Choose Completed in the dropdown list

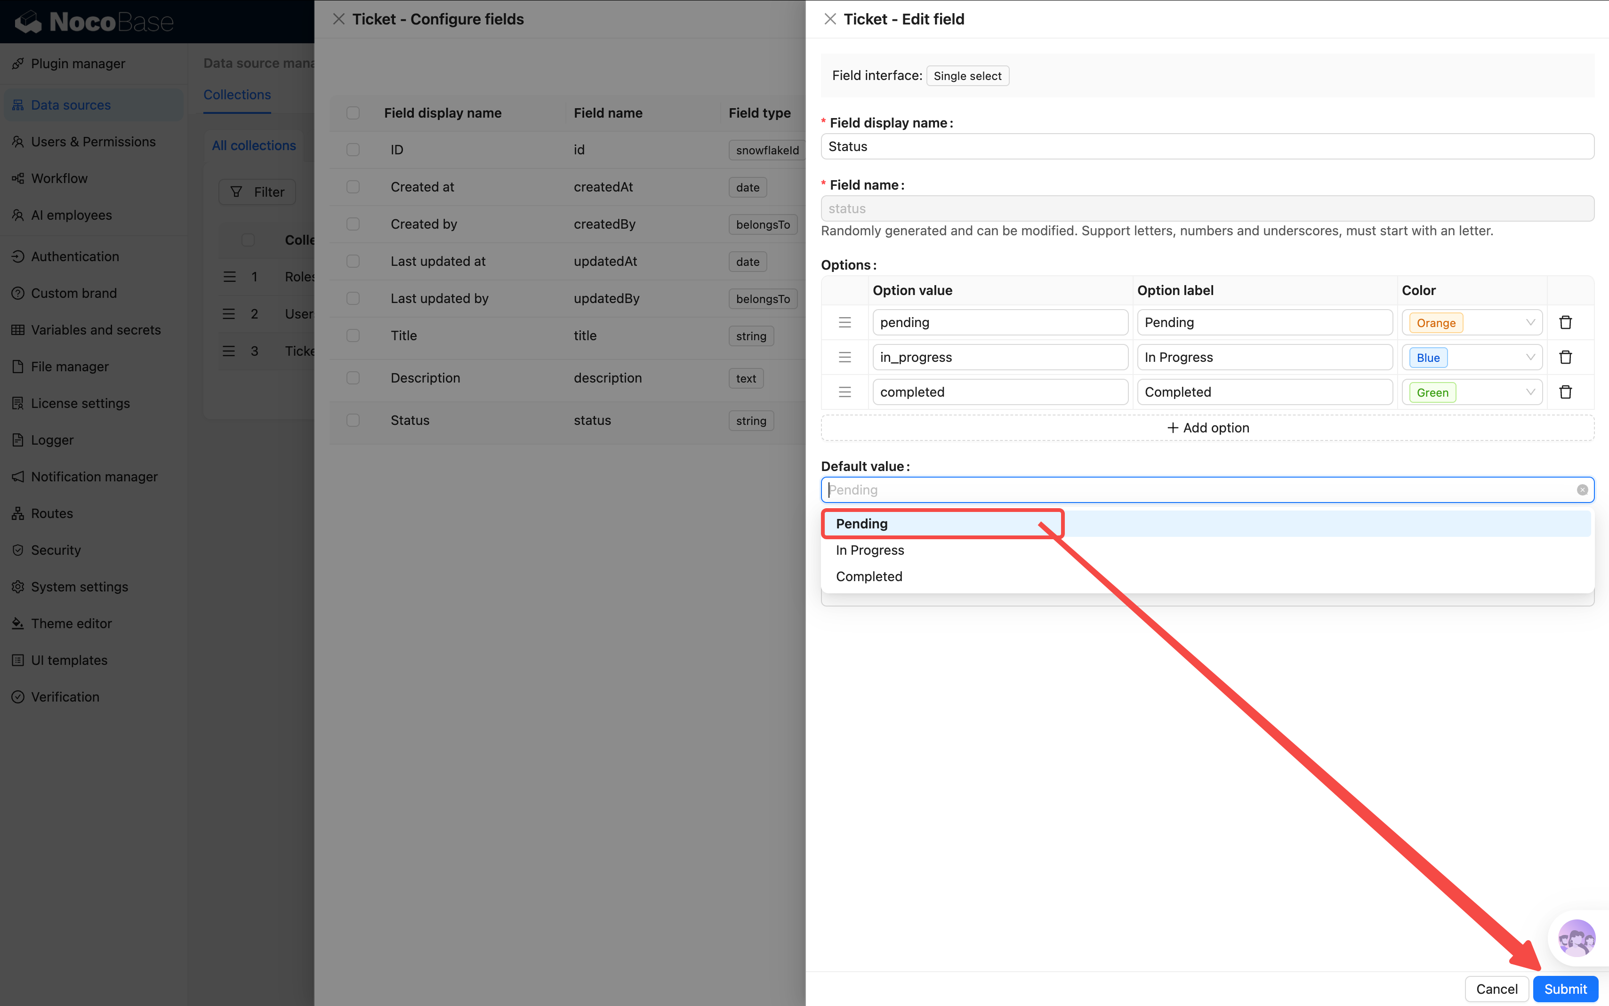click(869, 576)
